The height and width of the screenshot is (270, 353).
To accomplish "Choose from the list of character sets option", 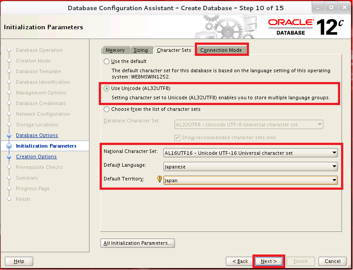I will point(106,109).
